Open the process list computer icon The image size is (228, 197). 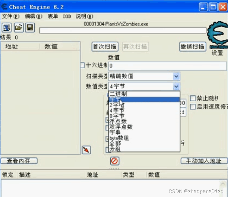click(7, 27)
